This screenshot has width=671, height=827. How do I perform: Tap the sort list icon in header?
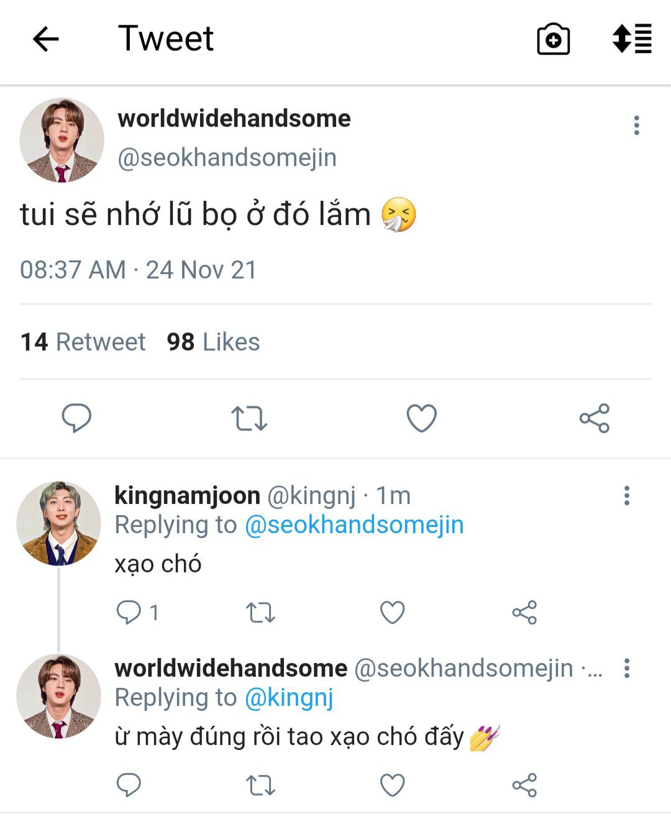click(x=632, y=39)
